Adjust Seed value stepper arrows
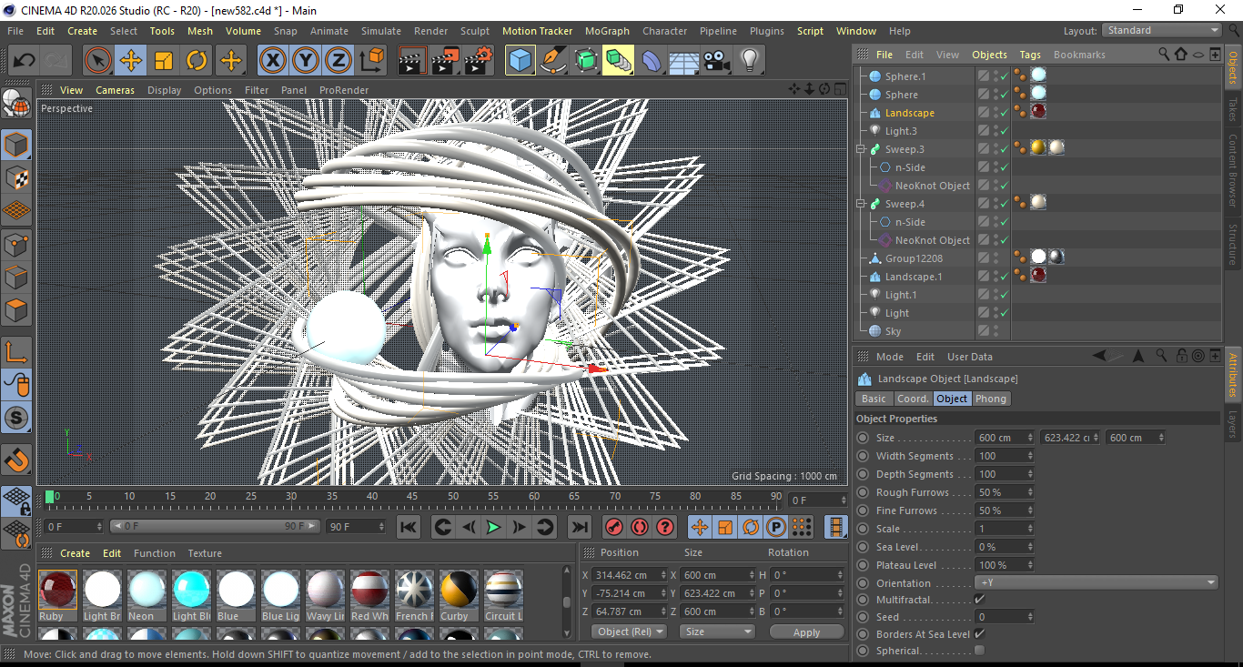 (1030, 617)
